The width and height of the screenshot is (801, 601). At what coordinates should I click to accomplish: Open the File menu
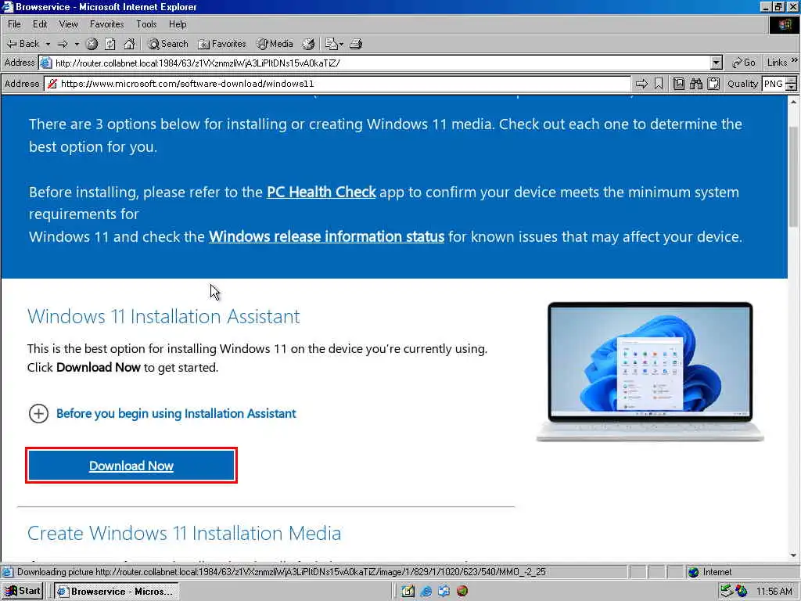tap(14, 24)
